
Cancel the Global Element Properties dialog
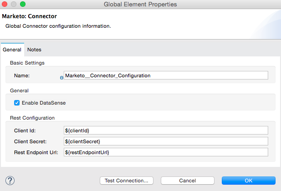(188, 181)
